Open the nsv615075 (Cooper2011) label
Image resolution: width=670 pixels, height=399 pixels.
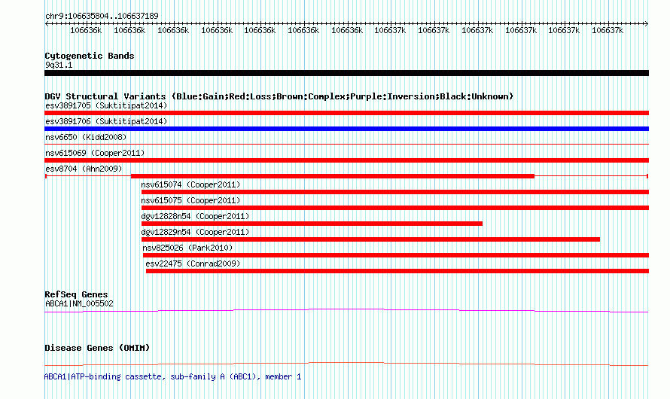190,200
